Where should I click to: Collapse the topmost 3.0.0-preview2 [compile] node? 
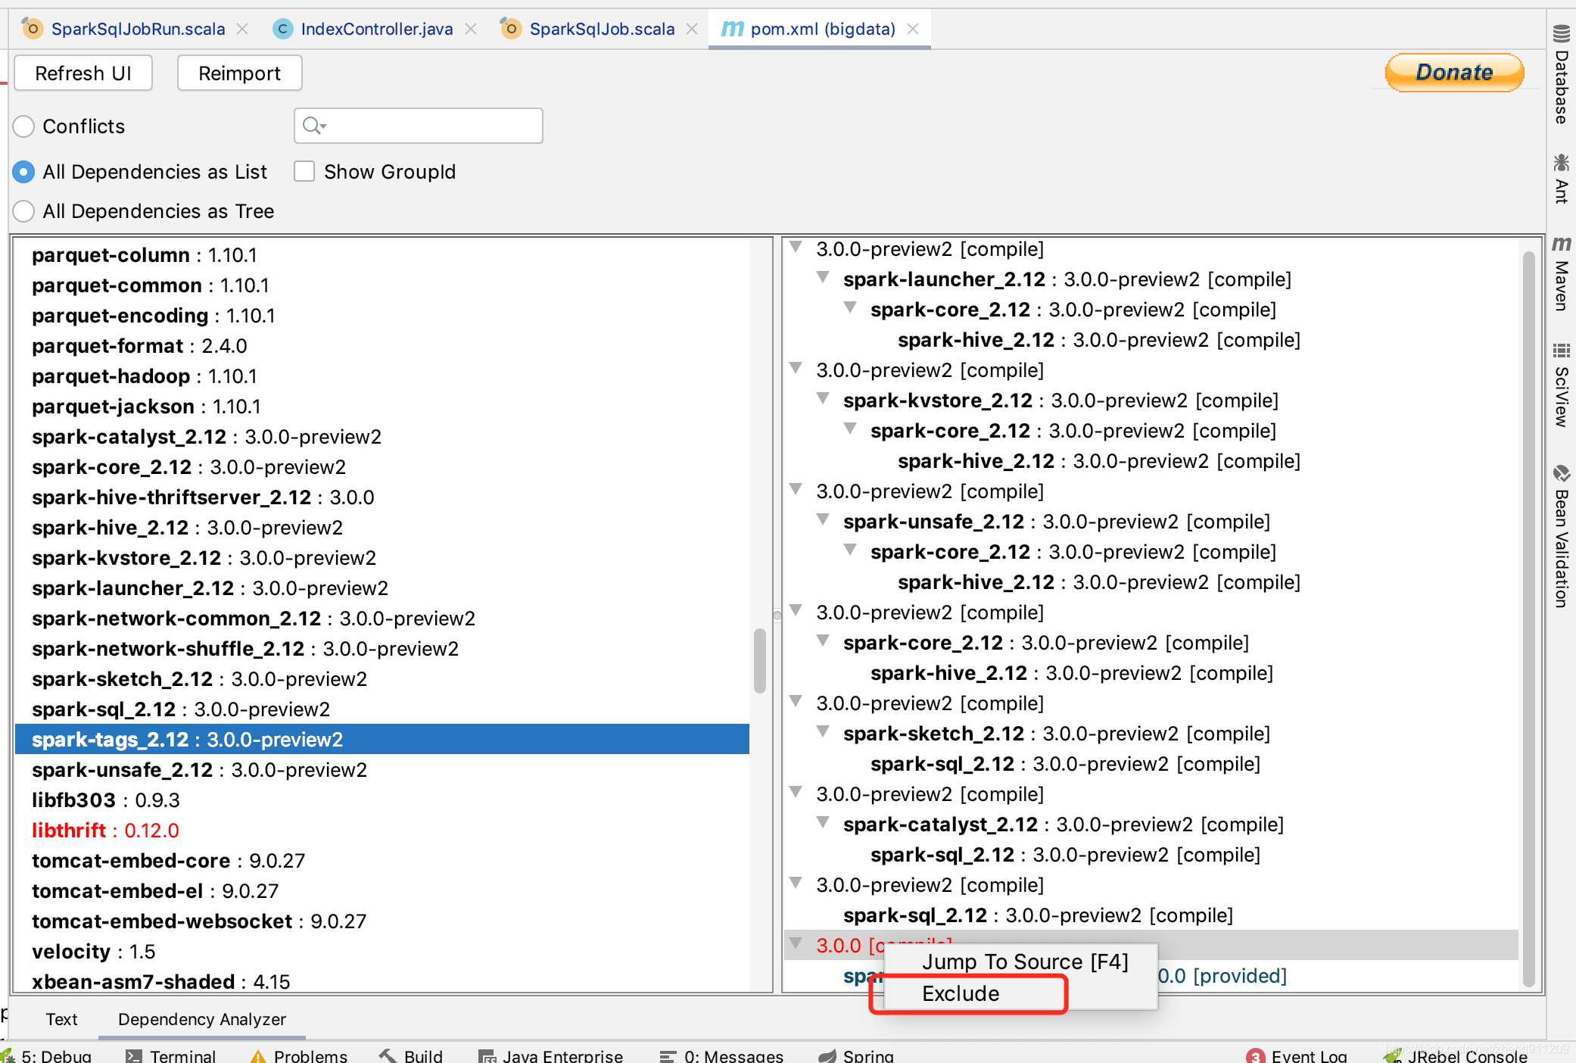796,247
